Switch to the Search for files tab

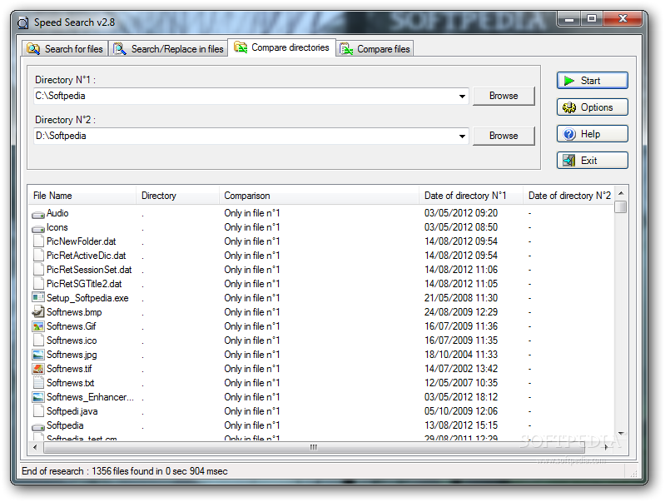65,49
